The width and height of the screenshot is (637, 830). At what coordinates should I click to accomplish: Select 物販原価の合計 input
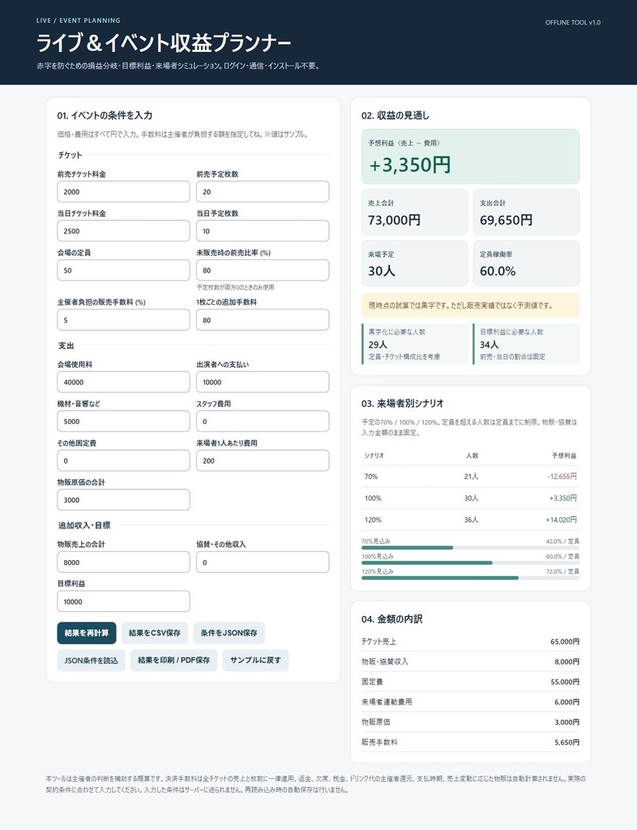click(123, 499)
